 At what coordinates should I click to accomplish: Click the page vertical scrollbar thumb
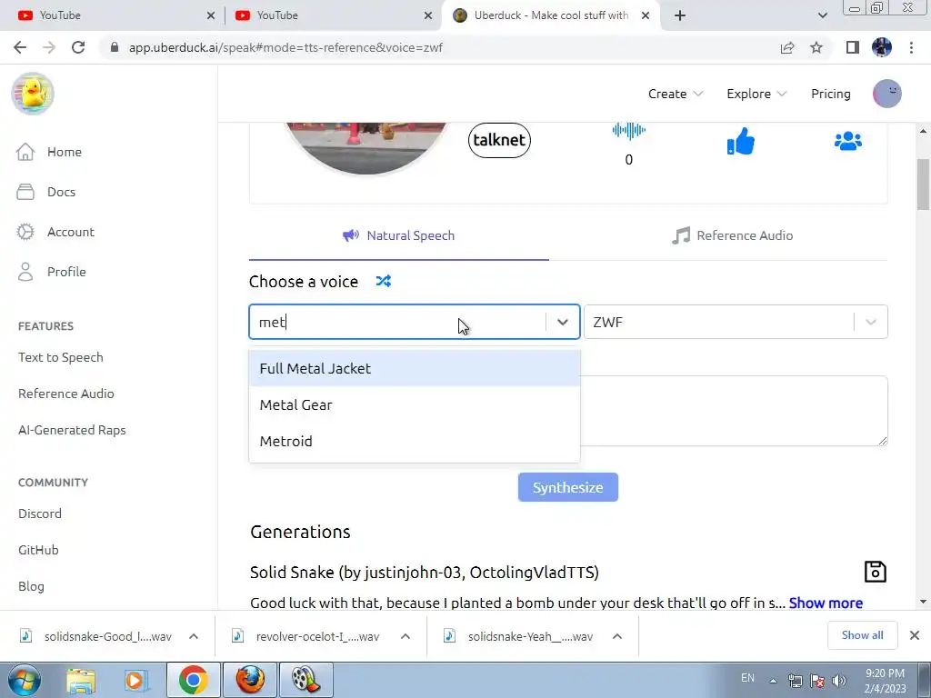click(x=923, y=184)
